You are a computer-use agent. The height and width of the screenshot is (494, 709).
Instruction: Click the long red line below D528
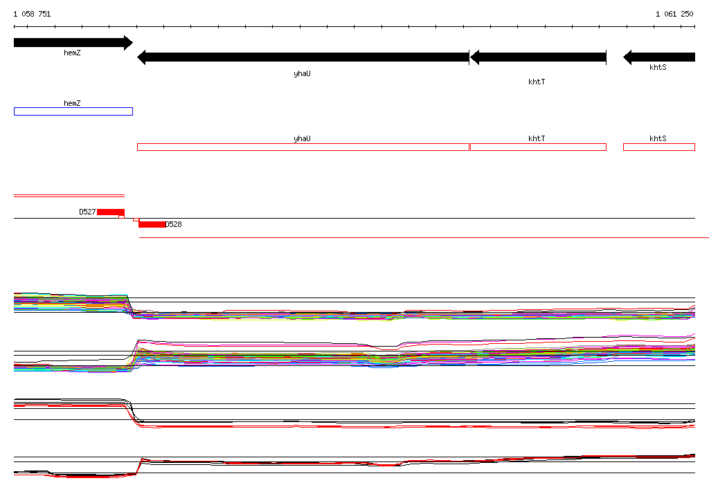coord(424,237)
